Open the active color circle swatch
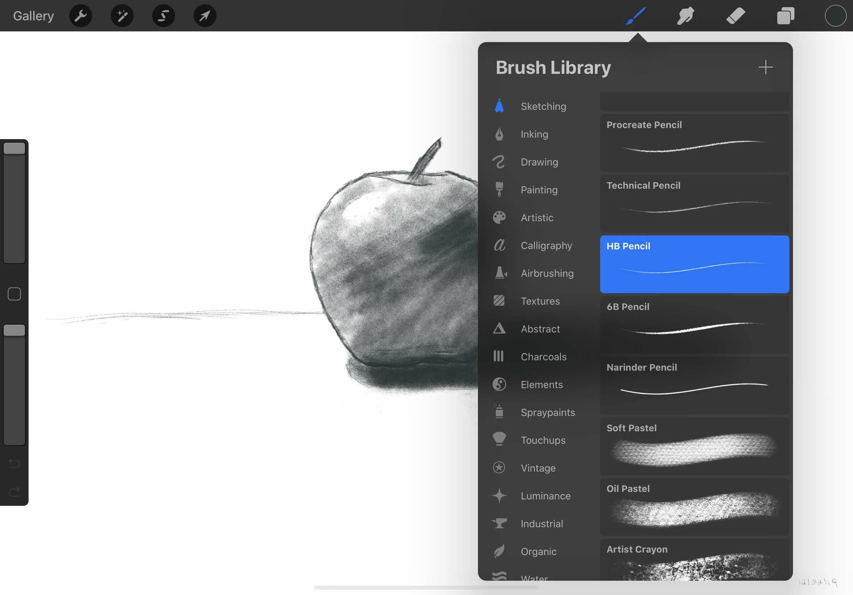The width and height of the screenshot is (853, 595). [835, 16]
